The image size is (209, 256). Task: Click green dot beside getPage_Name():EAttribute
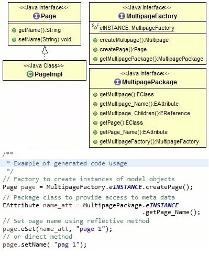click(x=95, y=132)
